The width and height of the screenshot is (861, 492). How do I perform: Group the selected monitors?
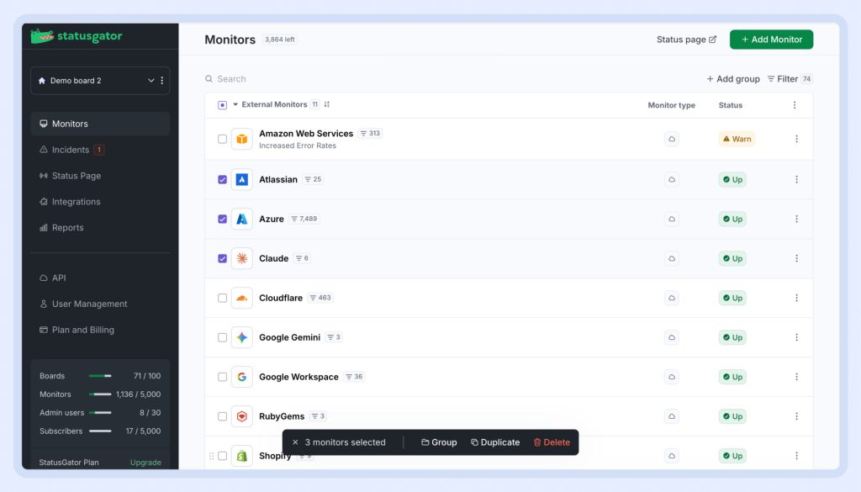point(439,442)
